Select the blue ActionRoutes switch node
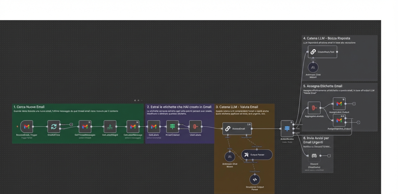 coord(287,129)
